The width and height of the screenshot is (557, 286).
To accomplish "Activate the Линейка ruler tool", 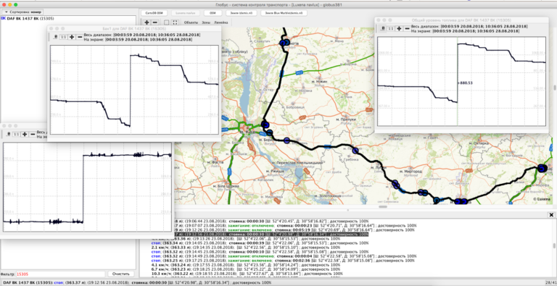I will 221,22.
